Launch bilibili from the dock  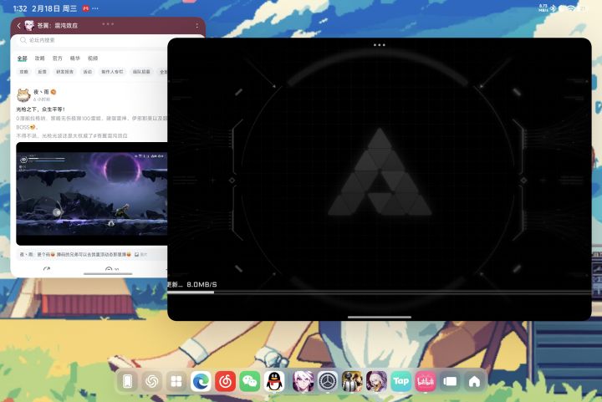[x=426, y=381]
